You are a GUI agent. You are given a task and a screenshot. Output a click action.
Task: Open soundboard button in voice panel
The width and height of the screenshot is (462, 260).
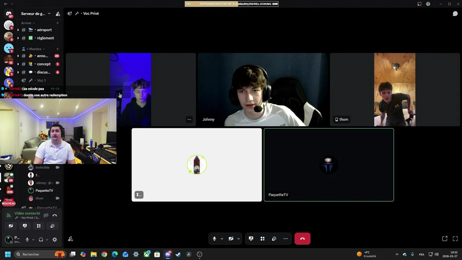[52, 226]
